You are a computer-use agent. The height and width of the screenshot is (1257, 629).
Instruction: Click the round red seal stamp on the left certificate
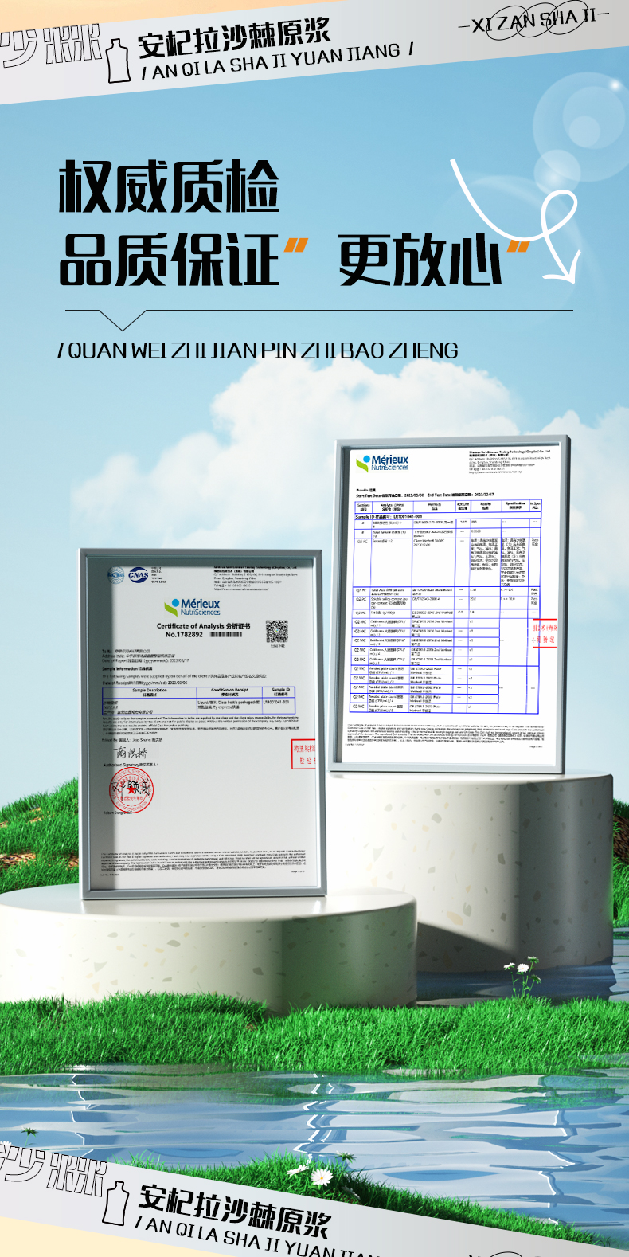coord(131,791)
